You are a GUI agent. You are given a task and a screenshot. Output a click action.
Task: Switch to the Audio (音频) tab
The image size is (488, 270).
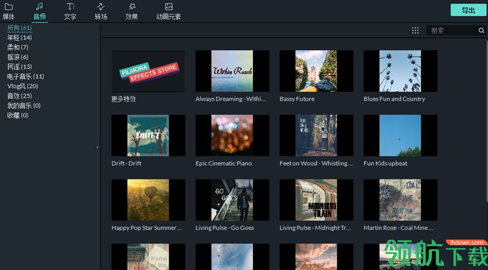tap(39, 11)
